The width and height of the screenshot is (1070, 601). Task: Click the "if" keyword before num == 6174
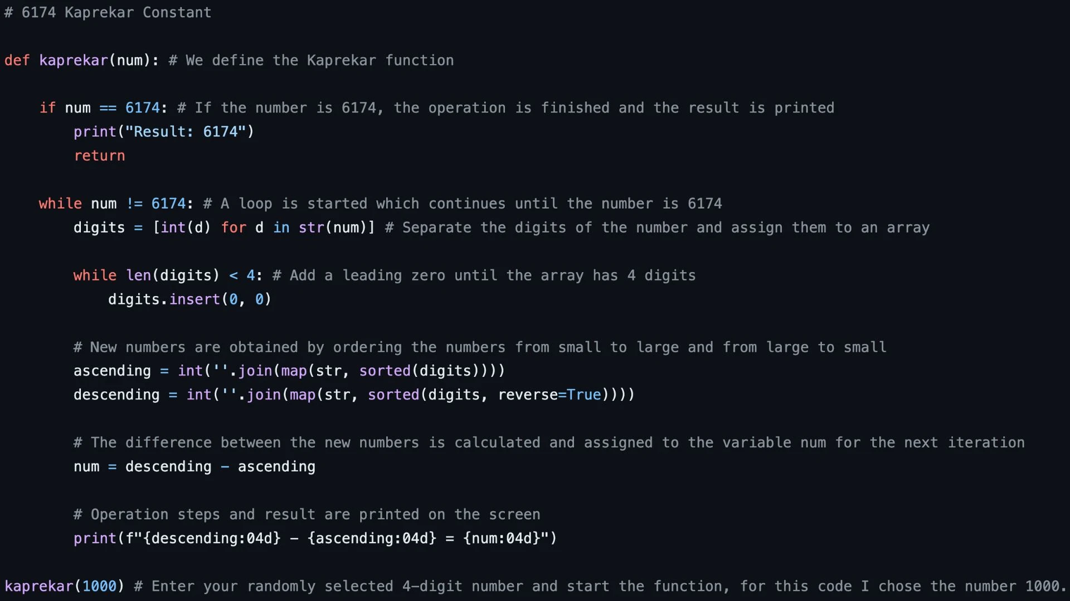point(47,108)
